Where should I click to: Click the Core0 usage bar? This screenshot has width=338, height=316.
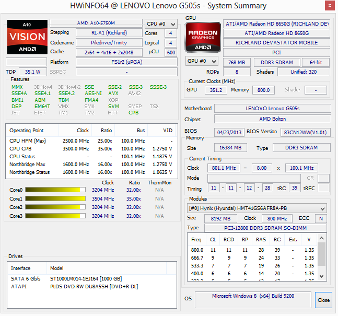[55, 190]
